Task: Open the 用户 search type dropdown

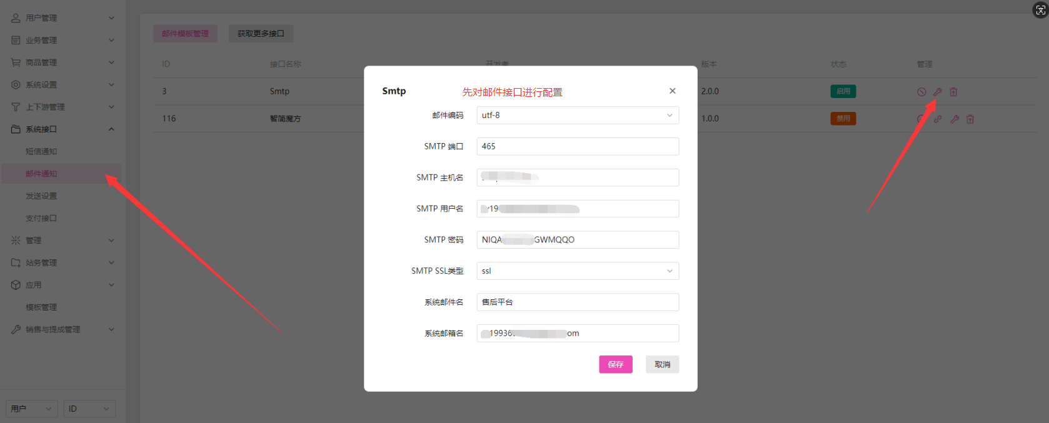Action: click(x=31, y=409)
